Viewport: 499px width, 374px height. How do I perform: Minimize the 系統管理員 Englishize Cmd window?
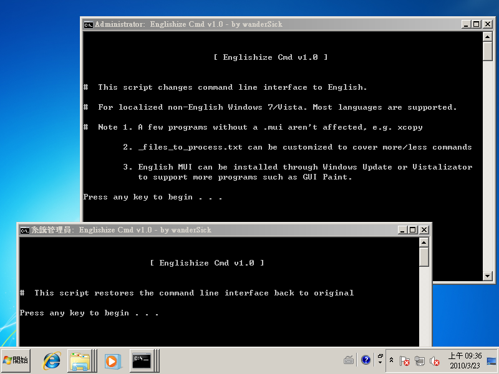pos(402,230)
